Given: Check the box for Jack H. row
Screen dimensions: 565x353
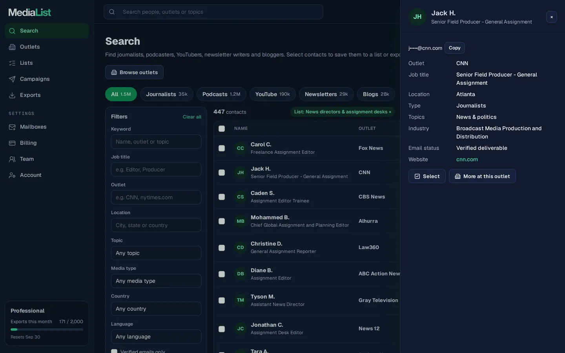Looking at the screenshot, I should coord(222,173).
